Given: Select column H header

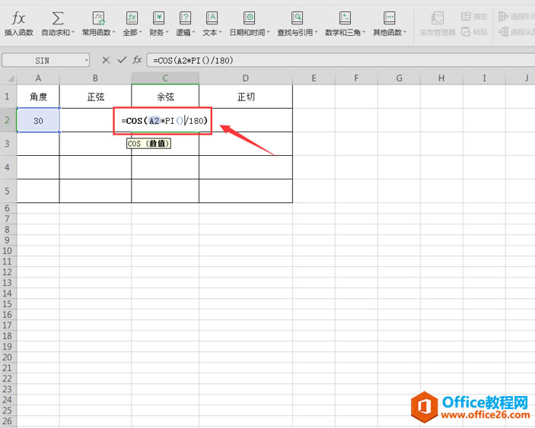Looking at the screenshot, I should point(441,78).
